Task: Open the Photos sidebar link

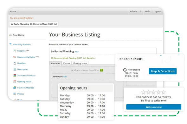Action: pyautogui.click(x=21, y=94)
